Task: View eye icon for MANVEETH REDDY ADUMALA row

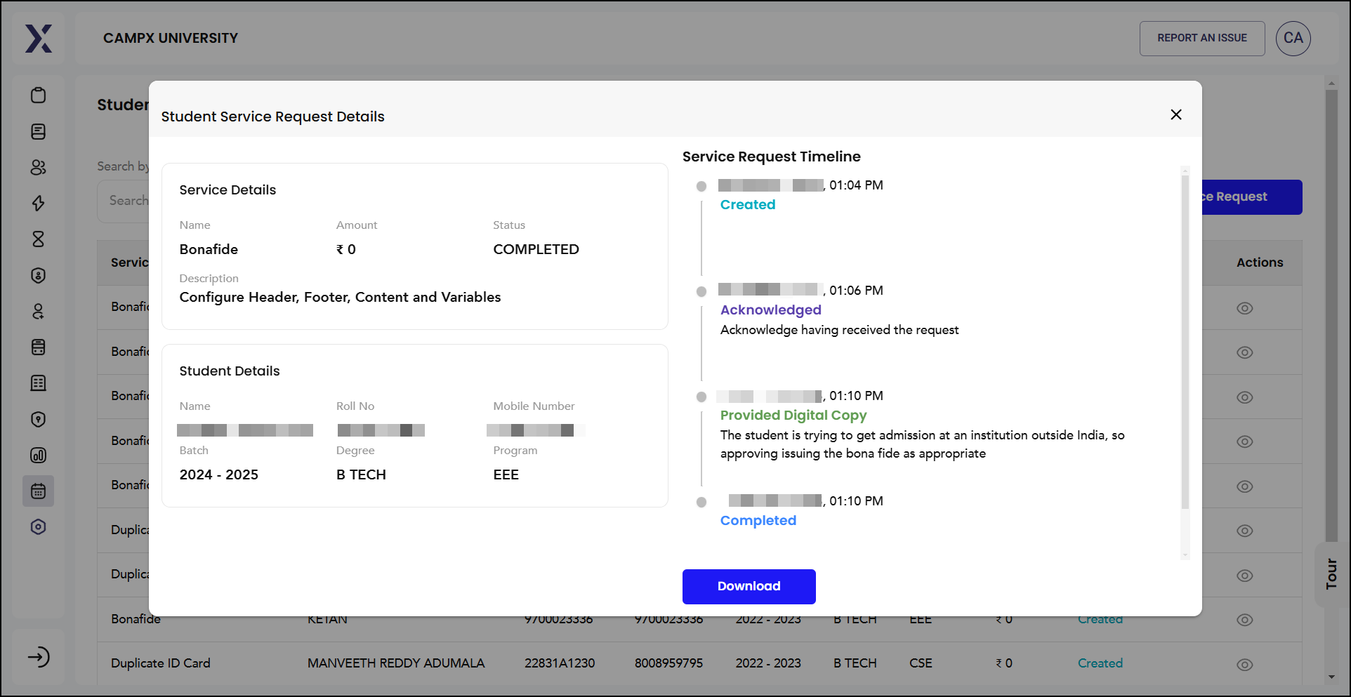Action: 1245,665
